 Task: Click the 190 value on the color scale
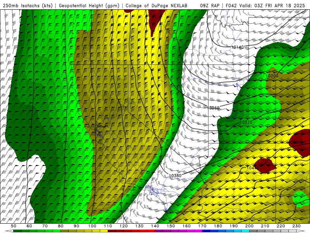(234, 226)
